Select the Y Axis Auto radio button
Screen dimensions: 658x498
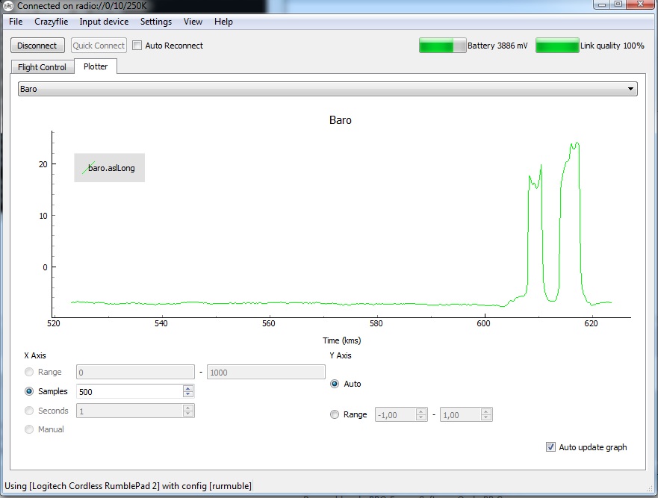coord(335,384)
